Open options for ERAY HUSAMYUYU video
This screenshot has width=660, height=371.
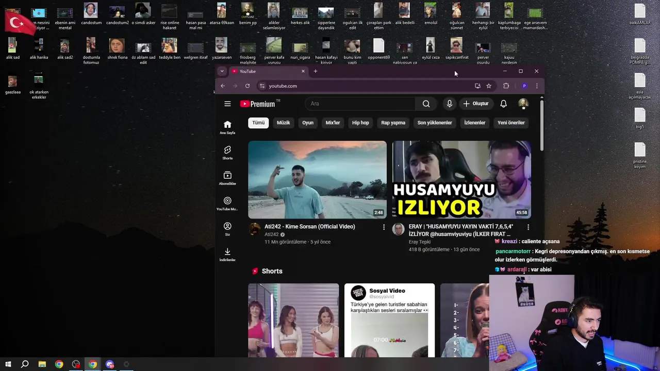click(528, 227)
